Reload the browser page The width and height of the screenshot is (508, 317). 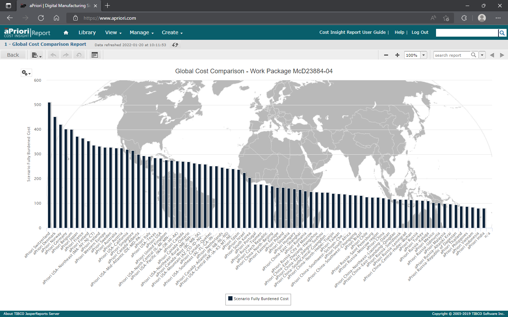[41, 18]
